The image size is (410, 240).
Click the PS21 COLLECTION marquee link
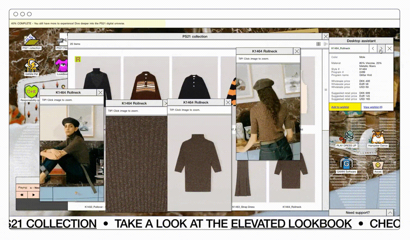coord(53,224)
